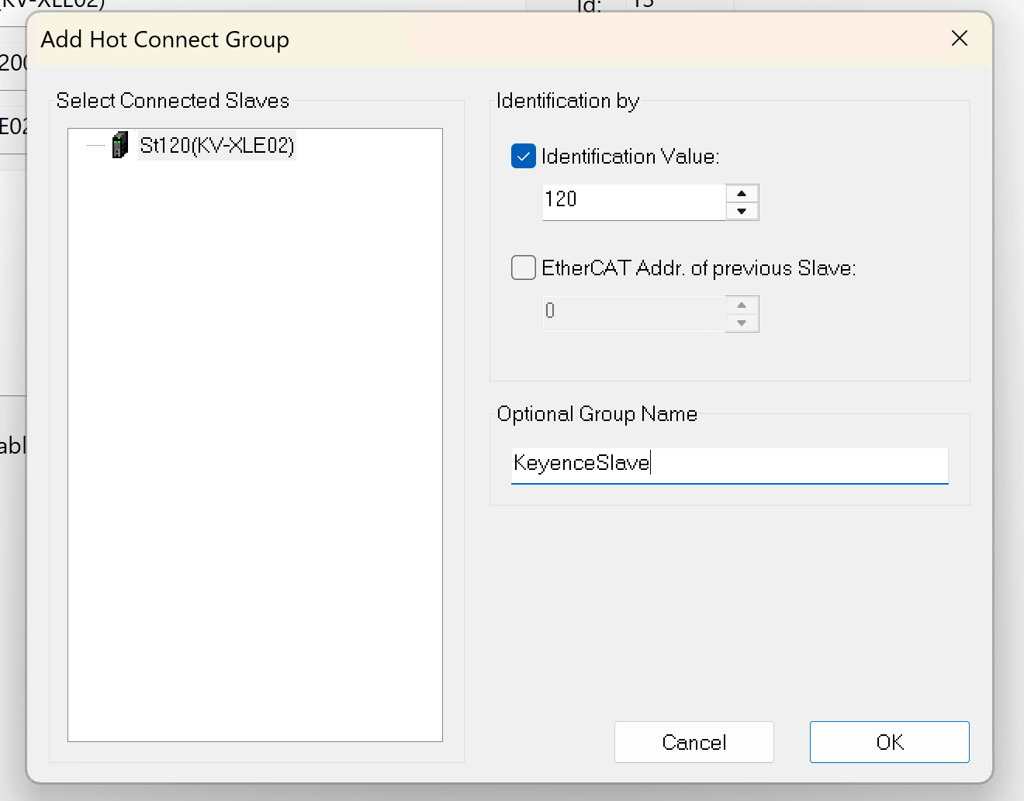Click the "Identification Value:" label text
Viewport: 1024px width, 801px height.
coord(630,157)
